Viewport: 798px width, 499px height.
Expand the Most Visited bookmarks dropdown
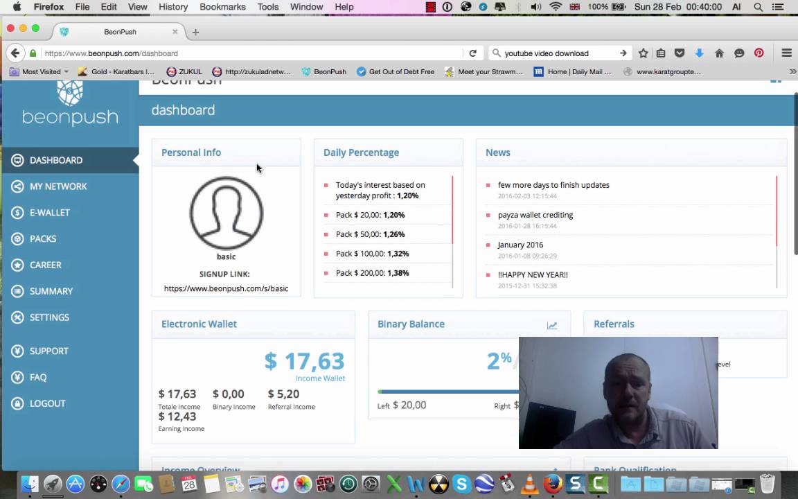pos(39,72)
